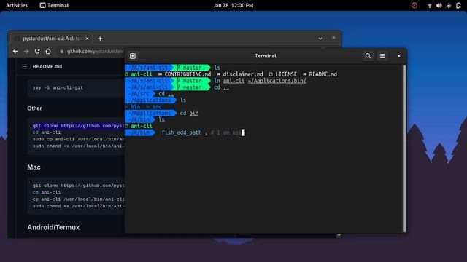Open the Activities overview
This screenshot has height=262, width=467.
pyautogui.click(x=17, y=5)
